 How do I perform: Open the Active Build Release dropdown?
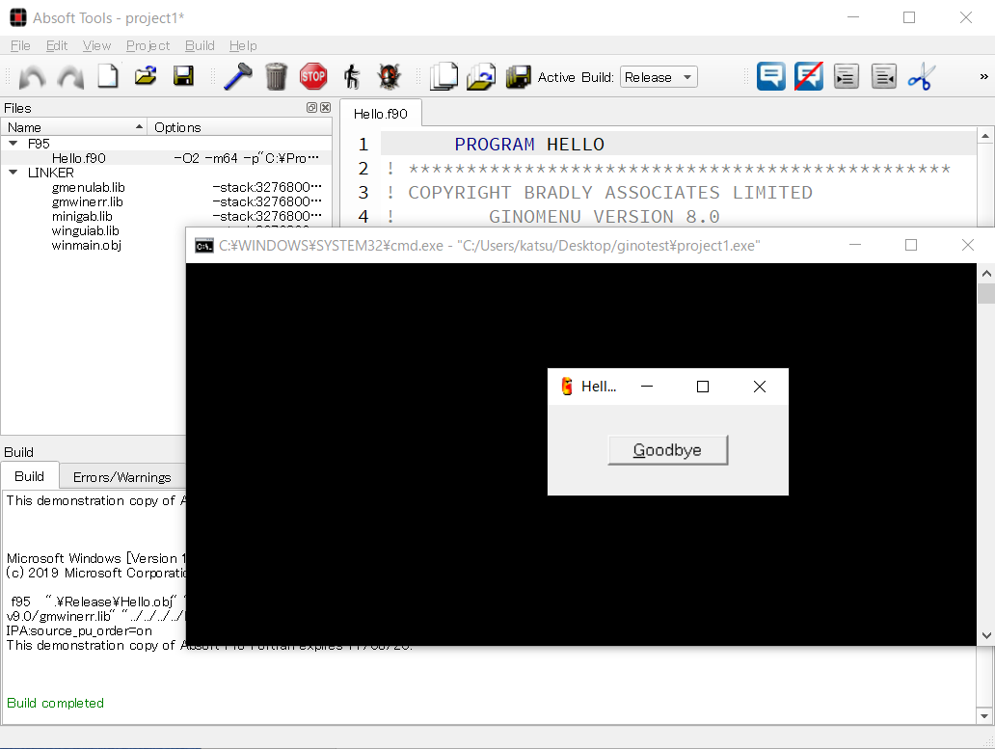[659, 77]
